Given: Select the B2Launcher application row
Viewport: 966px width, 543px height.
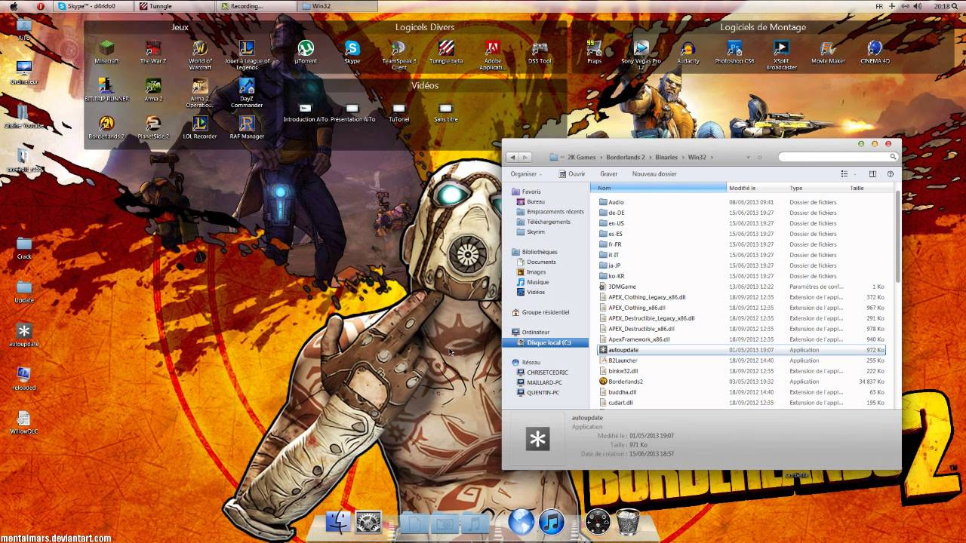Looking at the screenshot, I should 740,360.
